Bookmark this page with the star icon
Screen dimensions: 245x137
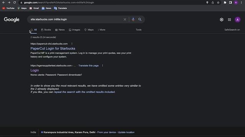(218, 3)
